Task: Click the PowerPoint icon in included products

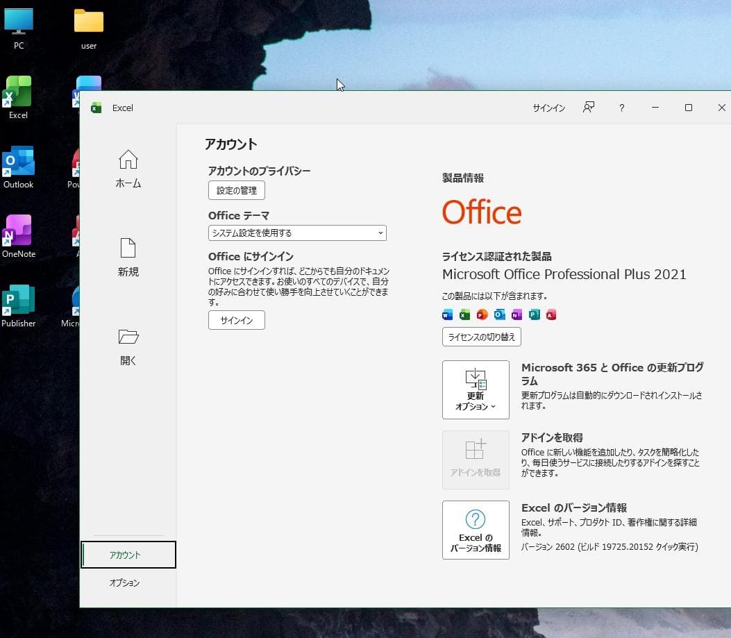Action: pyautogui.click(x=482, y=314)
